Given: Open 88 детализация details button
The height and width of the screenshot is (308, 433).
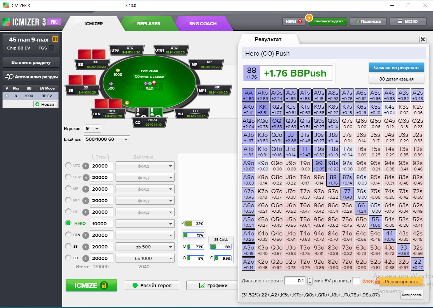Looking at the screenshot, I should (x=396, y=79).
